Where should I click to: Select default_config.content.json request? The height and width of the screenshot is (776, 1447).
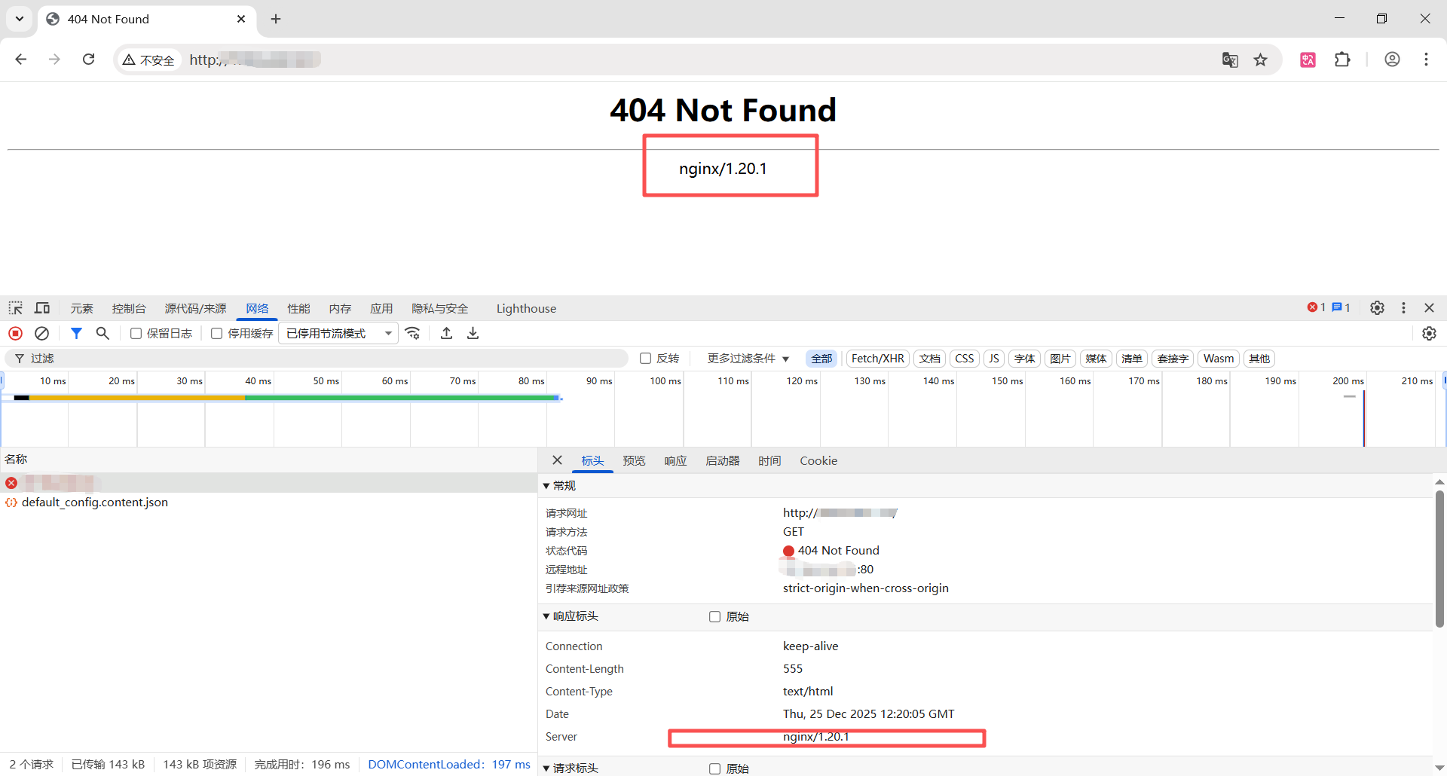click(95, 503)
